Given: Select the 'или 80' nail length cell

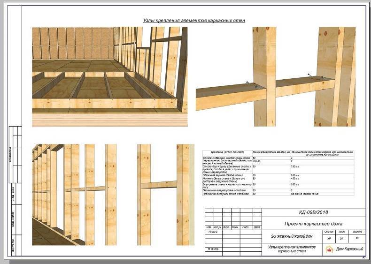Looking at the screenshot, I should click(x=271, y=161).
